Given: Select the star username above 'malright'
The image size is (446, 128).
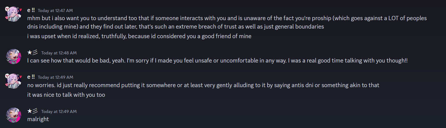Looking at the screenshot, I should (x=32, y=111).
